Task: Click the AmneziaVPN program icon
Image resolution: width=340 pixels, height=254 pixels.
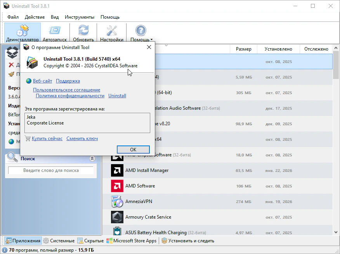Action: 117,201
